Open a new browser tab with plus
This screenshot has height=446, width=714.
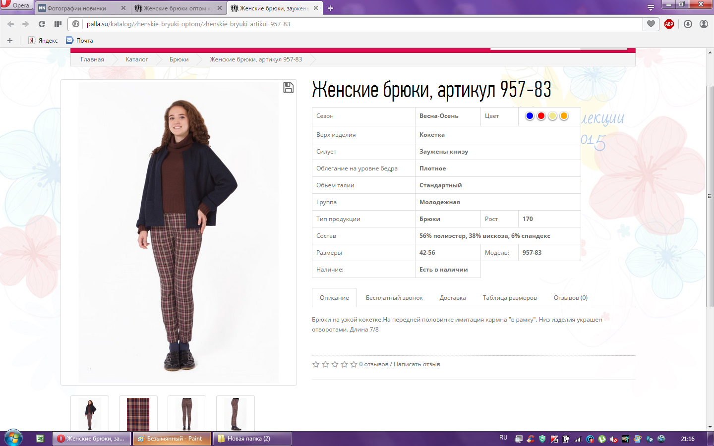click(x=331, y=8)
